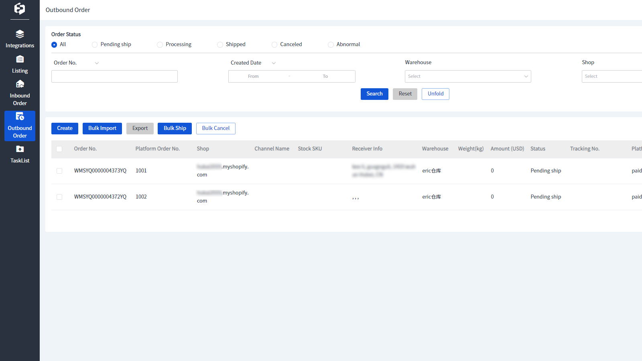642x361 pixels.
Task: Go to Listing menu label
Action: tap(20, 71)
